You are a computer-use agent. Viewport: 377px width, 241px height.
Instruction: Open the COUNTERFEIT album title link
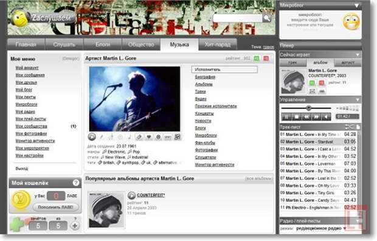coord(151,195)
